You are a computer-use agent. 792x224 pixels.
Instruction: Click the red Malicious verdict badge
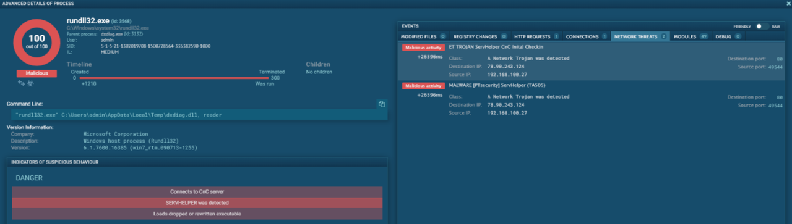coord(37,73)
